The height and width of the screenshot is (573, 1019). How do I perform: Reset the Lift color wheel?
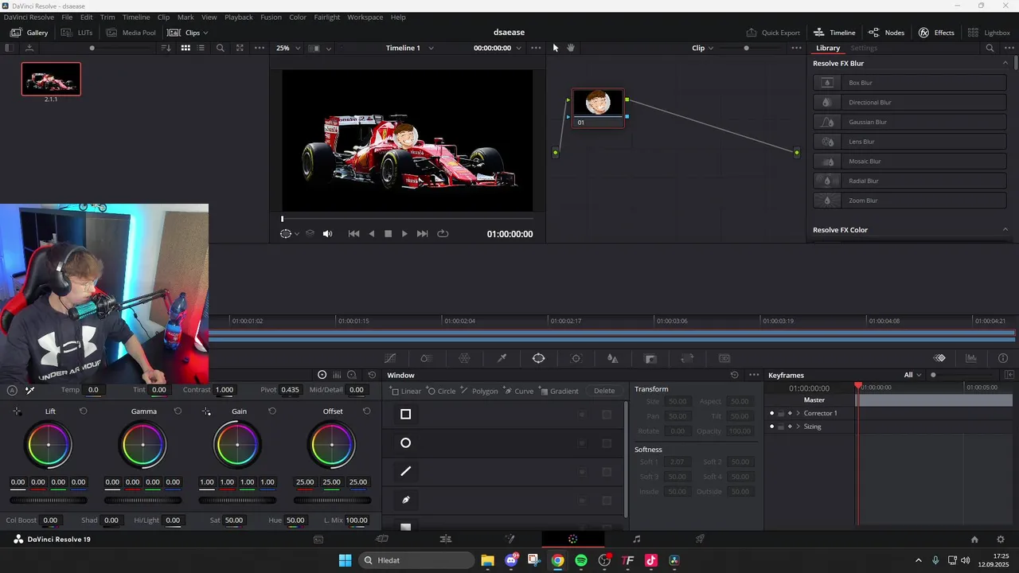83,411
